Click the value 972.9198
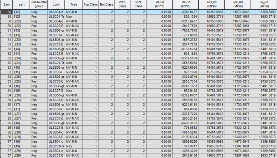 [185, 91]
